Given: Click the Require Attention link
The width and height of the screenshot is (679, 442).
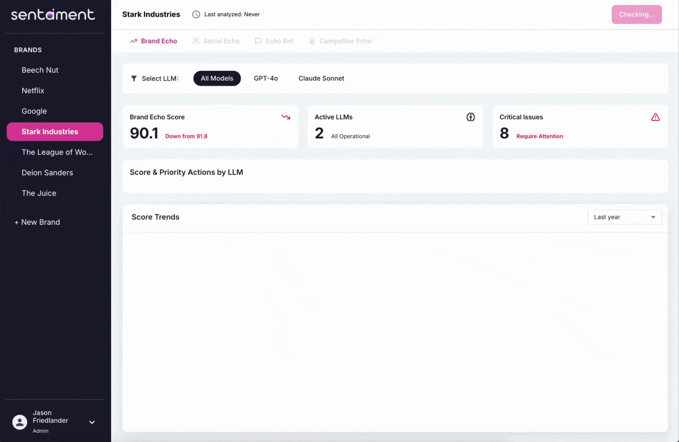Looking at the screenshot, I should (x=540, y=136).
